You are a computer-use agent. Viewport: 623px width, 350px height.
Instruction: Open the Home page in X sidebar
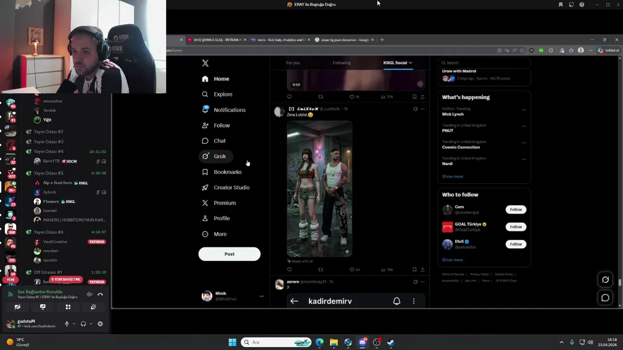click(x=216, y=79)
